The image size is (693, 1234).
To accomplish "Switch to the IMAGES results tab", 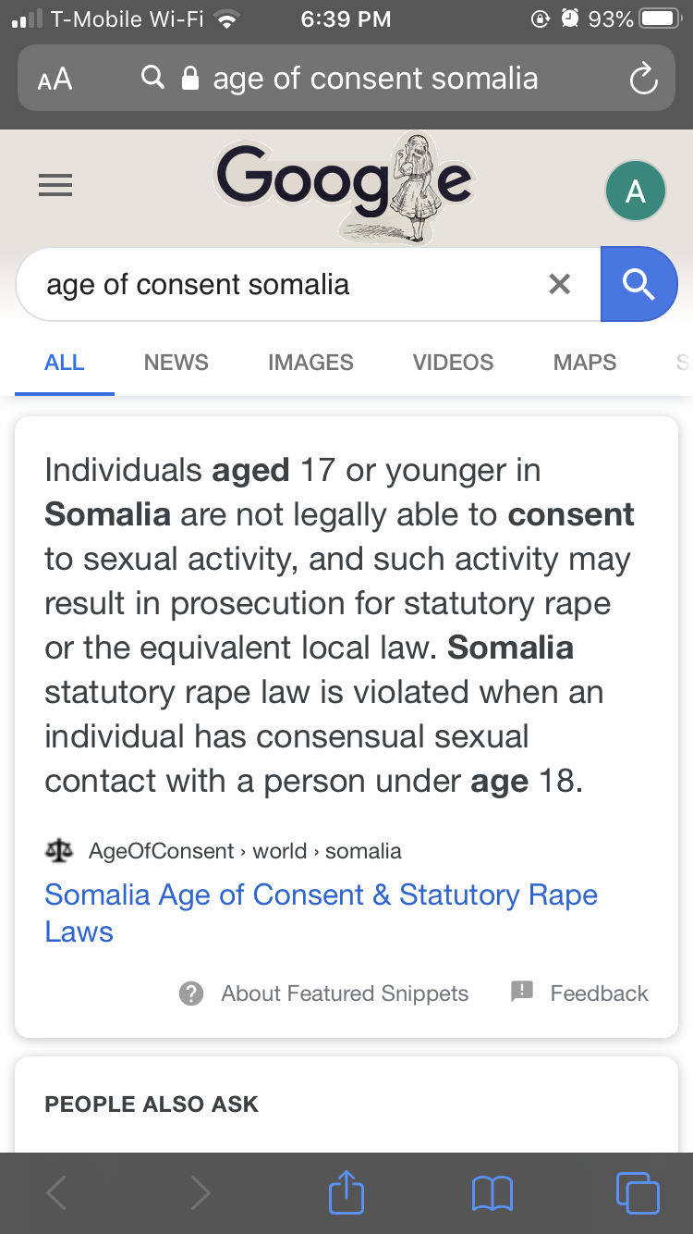I will [x=310, y=363].
